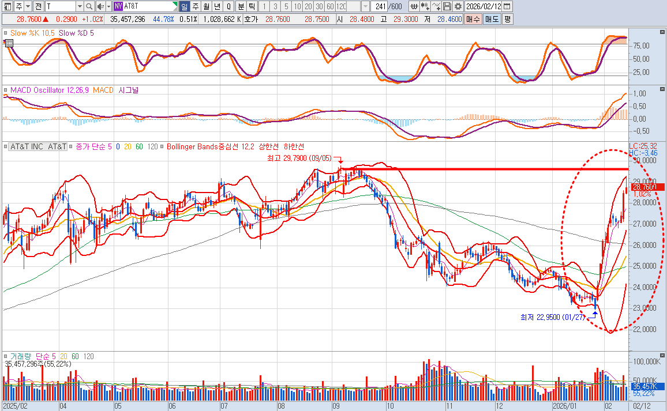Screen dimensions: 667x411
Task: Open the calendar date picker icon
Action: click(507, 6)
